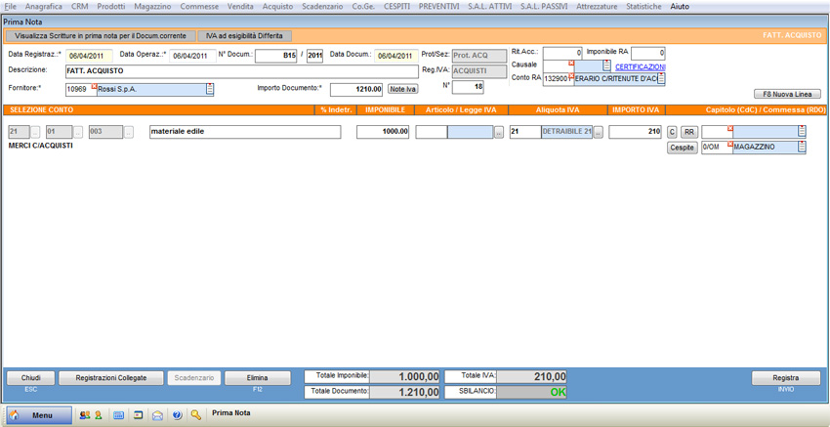Click the single-user icon in the bottom toolbar
Screen dimensions: 830x427
(98, 415)
